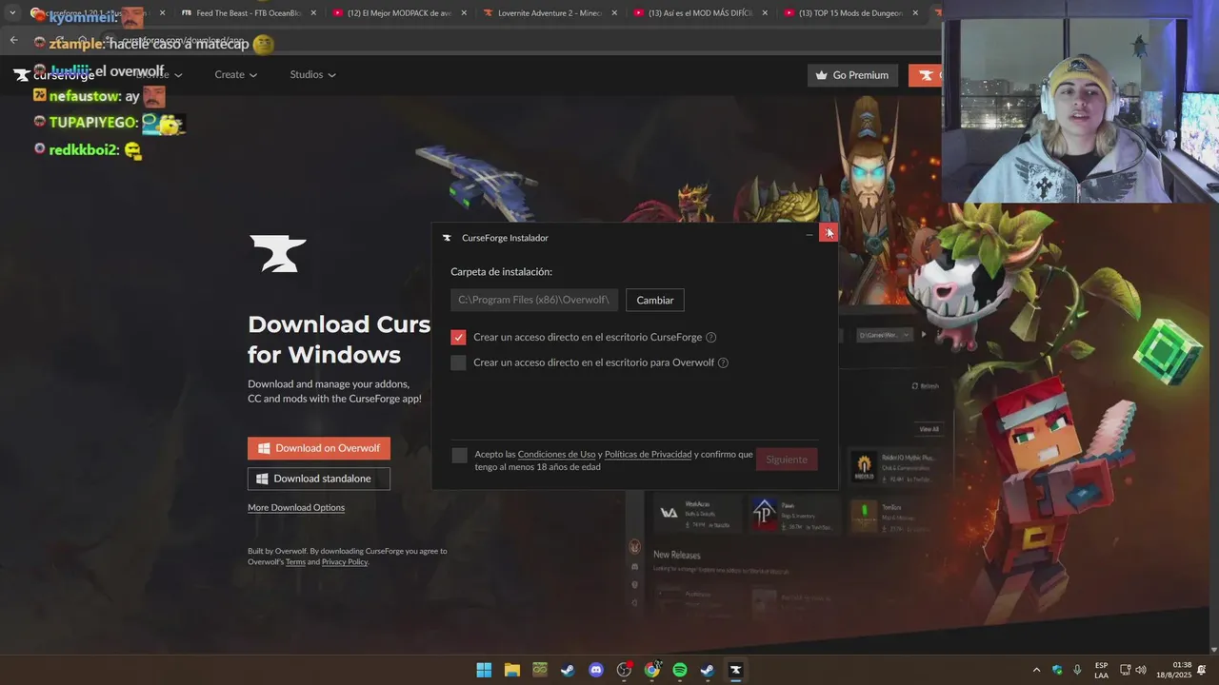Image resolution: width=1219 pixels, height=685 pixels.
Task: Switch to Así es el MOD MÁS DIFÍCIL tab
Action: tap(701, 13)
